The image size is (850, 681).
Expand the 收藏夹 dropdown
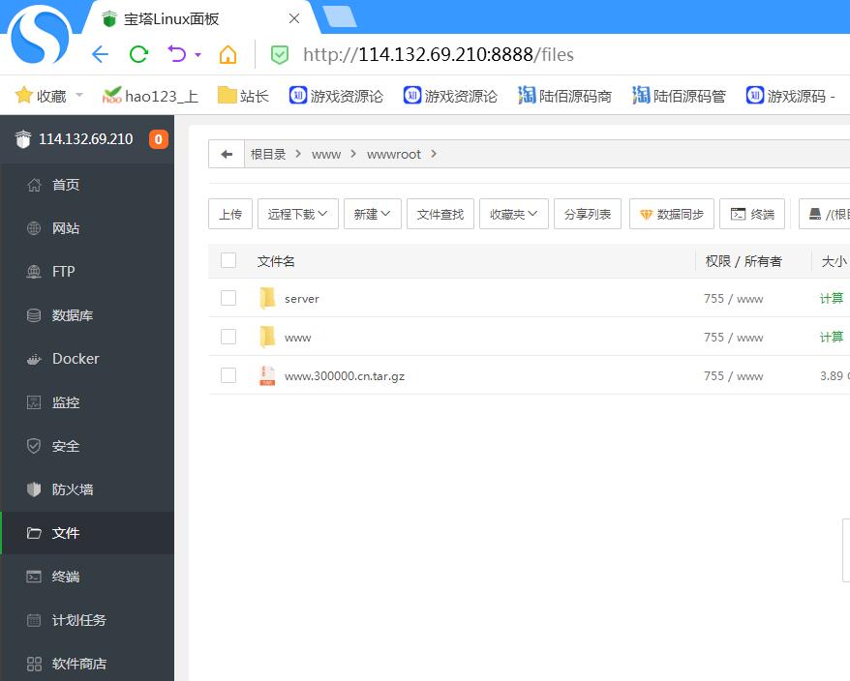click(x=514, y=215)
